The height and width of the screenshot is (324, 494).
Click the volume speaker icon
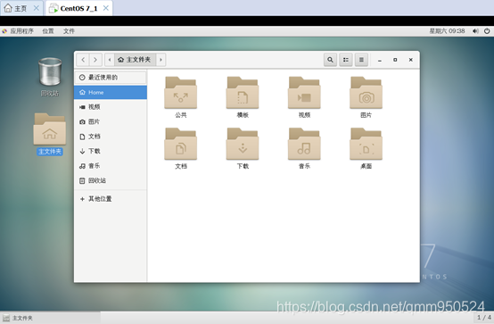(475, 31)
